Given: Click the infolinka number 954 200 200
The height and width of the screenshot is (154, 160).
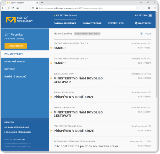Looking at the screenshot, I should pos(20,140).
